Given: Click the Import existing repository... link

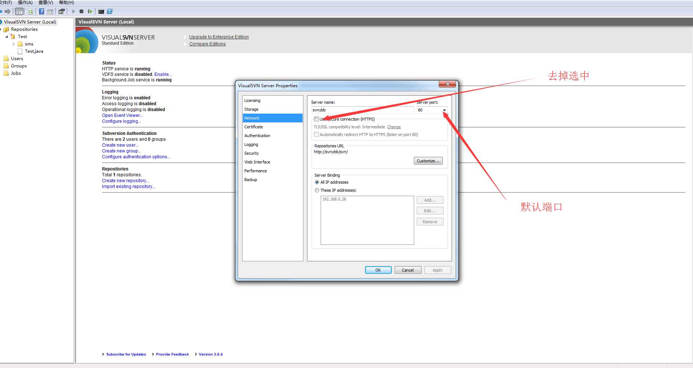Looking at the screenshot, I should click(x=129, y=187).
